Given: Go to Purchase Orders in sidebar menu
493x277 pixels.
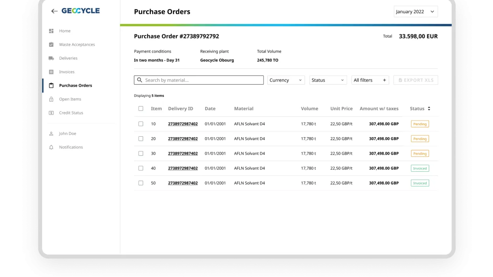Looking at the screenshot, I should pos(75,86).
